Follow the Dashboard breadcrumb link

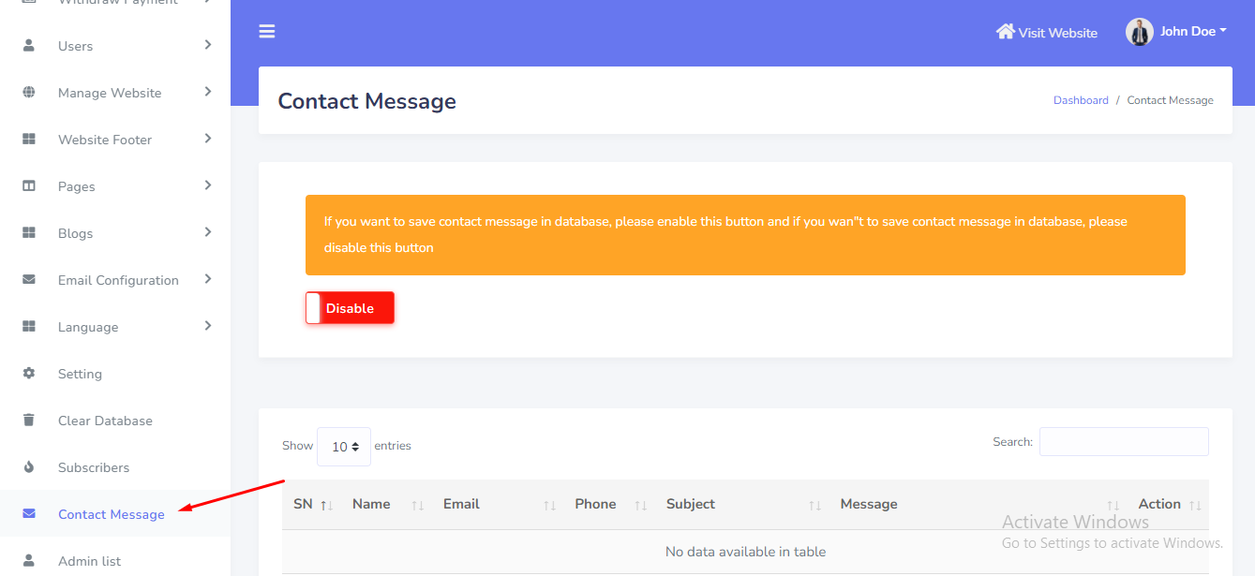1081,100
